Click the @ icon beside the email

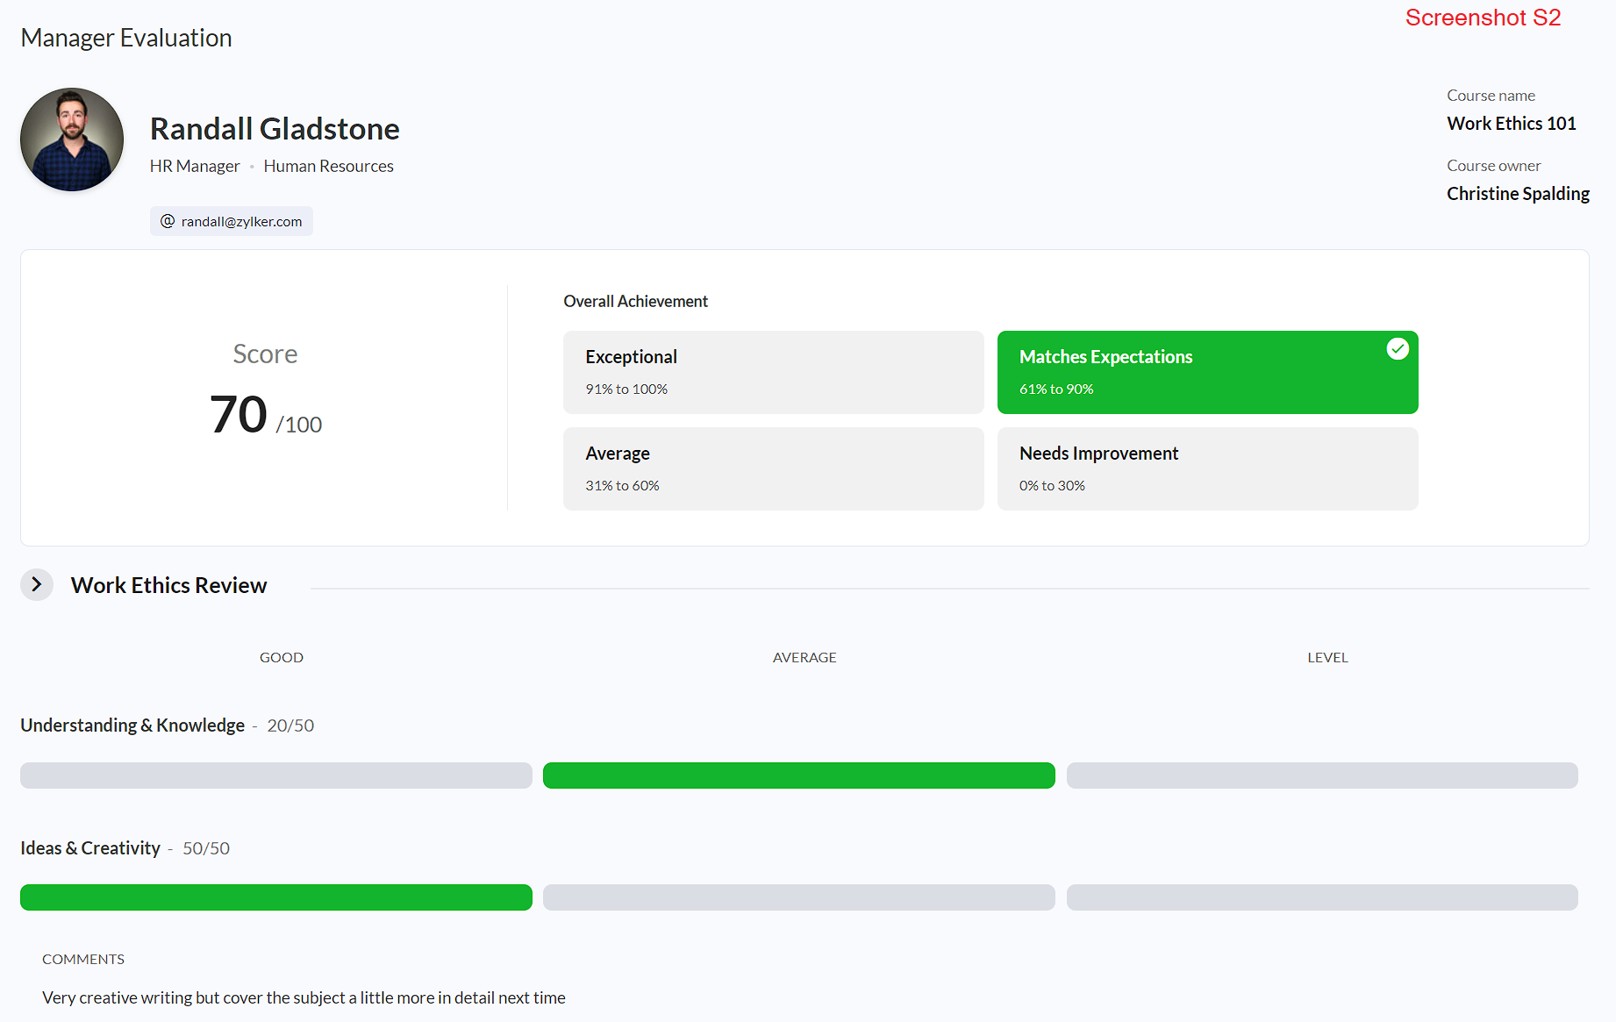(168, 221)
